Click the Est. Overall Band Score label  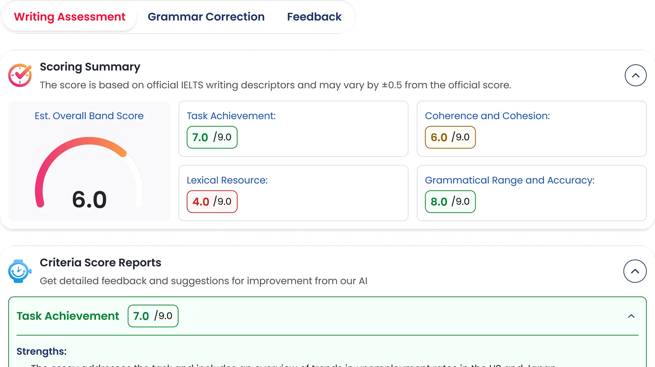click(x=89, y=116)
